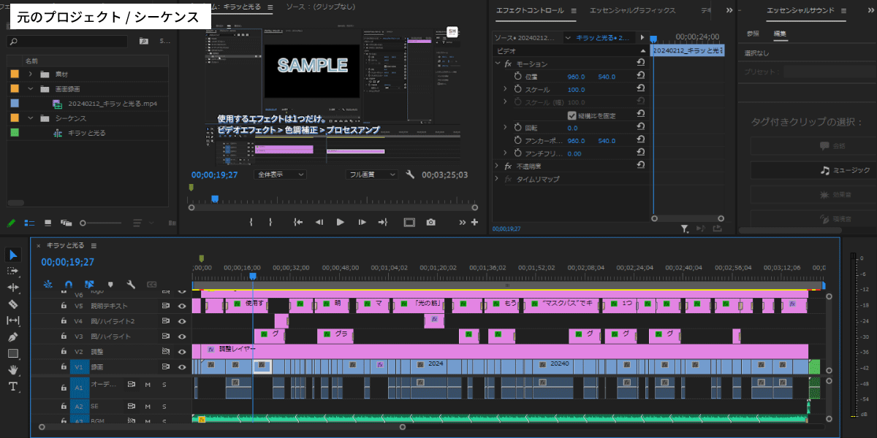Select the Type tool
The width and height of the screenshot is (877, 438).
click(x=13, y=386)
